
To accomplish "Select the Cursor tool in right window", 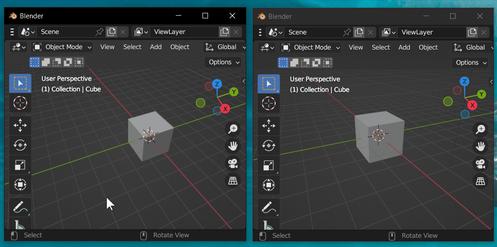I will click(x=269, y=104).
